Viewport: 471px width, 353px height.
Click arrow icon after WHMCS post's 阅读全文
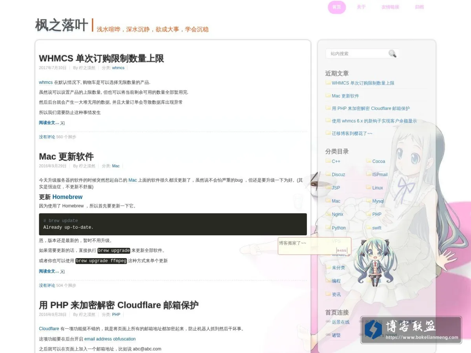(x=62, y=123)
